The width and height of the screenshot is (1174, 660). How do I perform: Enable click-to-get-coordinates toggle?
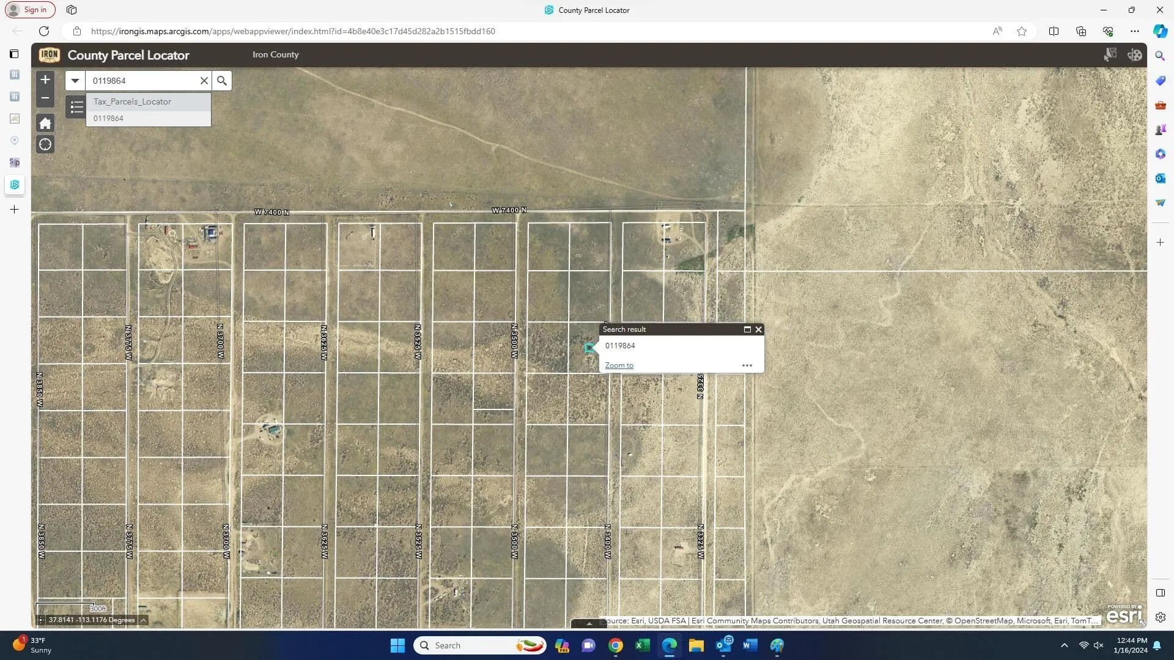click(x=41, y=620)
